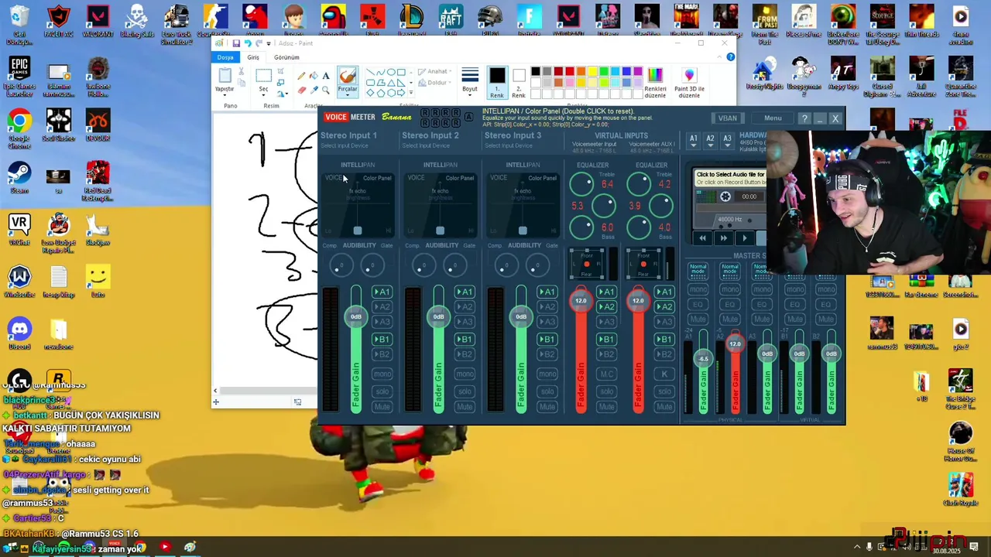Click the taskbar microphone tray icon

pos(869,547)
